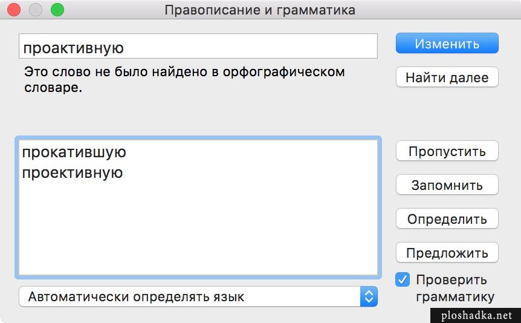Click the Найти далее button
This screenshot has width=521, height=323.
[x=447, y=77]
